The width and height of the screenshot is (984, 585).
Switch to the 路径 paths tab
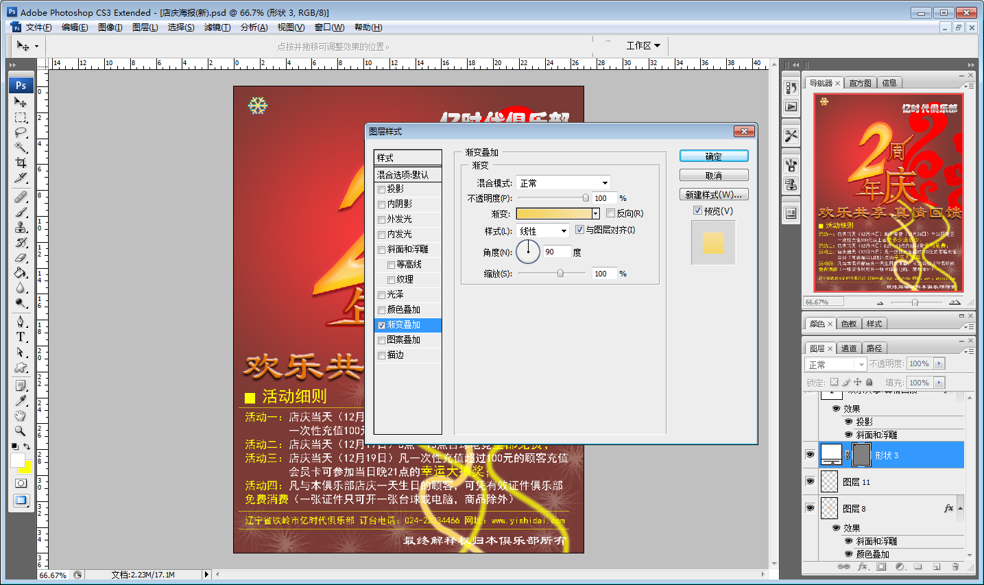point(874,348)
